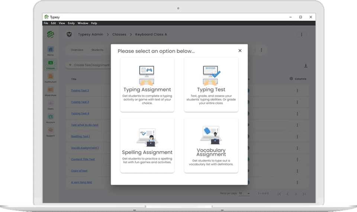
Task: Expand the items per page dropdown
Action: (x=245, y=193)
